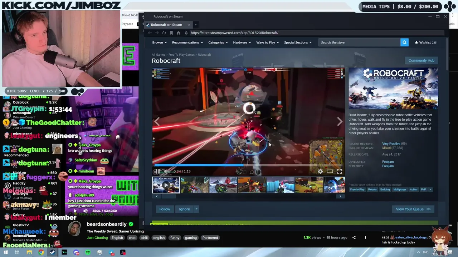Toggle the background stream's volume

pyautogui.click(x=85, y=211)
